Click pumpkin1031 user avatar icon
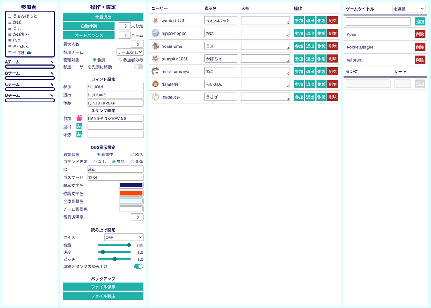Viewport: 431px width, 308px height. tap(155, 58)
